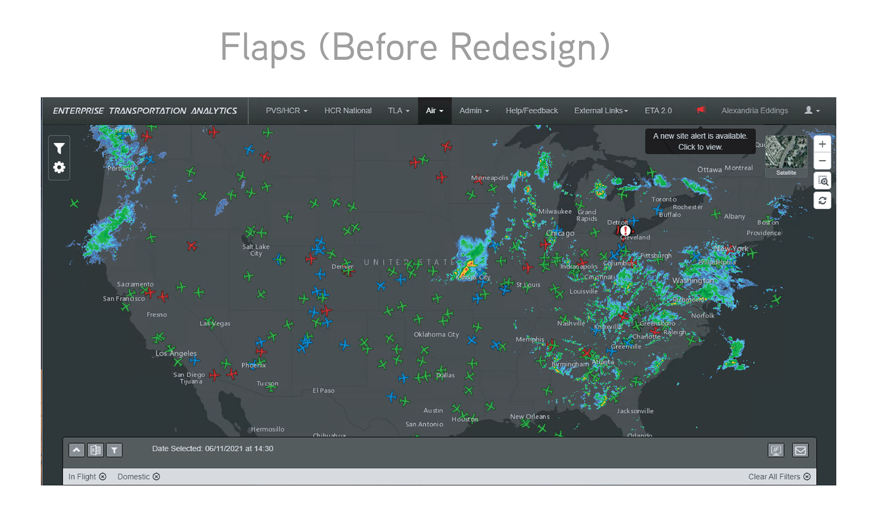Collapse the bottom panel with chevron
The width and height of the screenshot is (877, 529).
(77, 450)
